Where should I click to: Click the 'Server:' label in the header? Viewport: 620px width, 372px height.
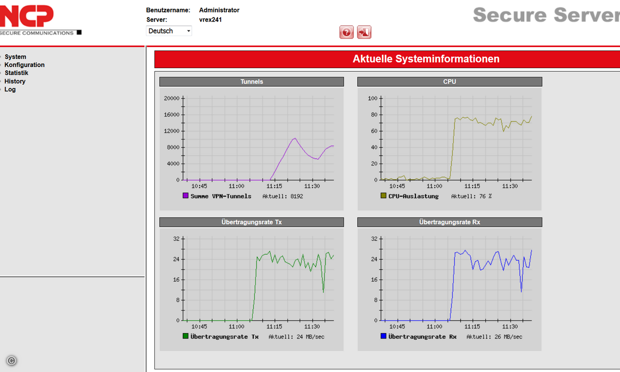(157, 20)
